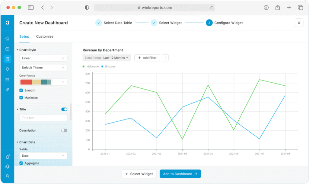The image size is (309, 184).
Task: Uncheck the Smooth checkbox
Action: pyautogui.click(x=21, y=90)
